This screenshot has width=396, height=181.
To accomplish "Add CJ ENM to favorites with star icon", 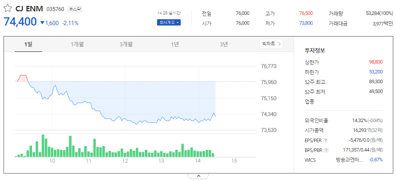I will pos(7,9).
